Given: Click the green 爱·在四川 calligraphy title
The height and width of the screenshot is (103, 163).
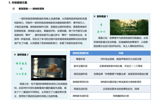Looking at the screenshot, I should coord(101,28).
